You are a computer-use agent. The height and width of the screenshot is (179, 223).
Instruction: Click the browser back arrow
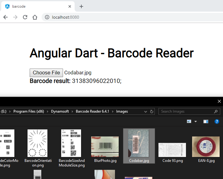5,17
